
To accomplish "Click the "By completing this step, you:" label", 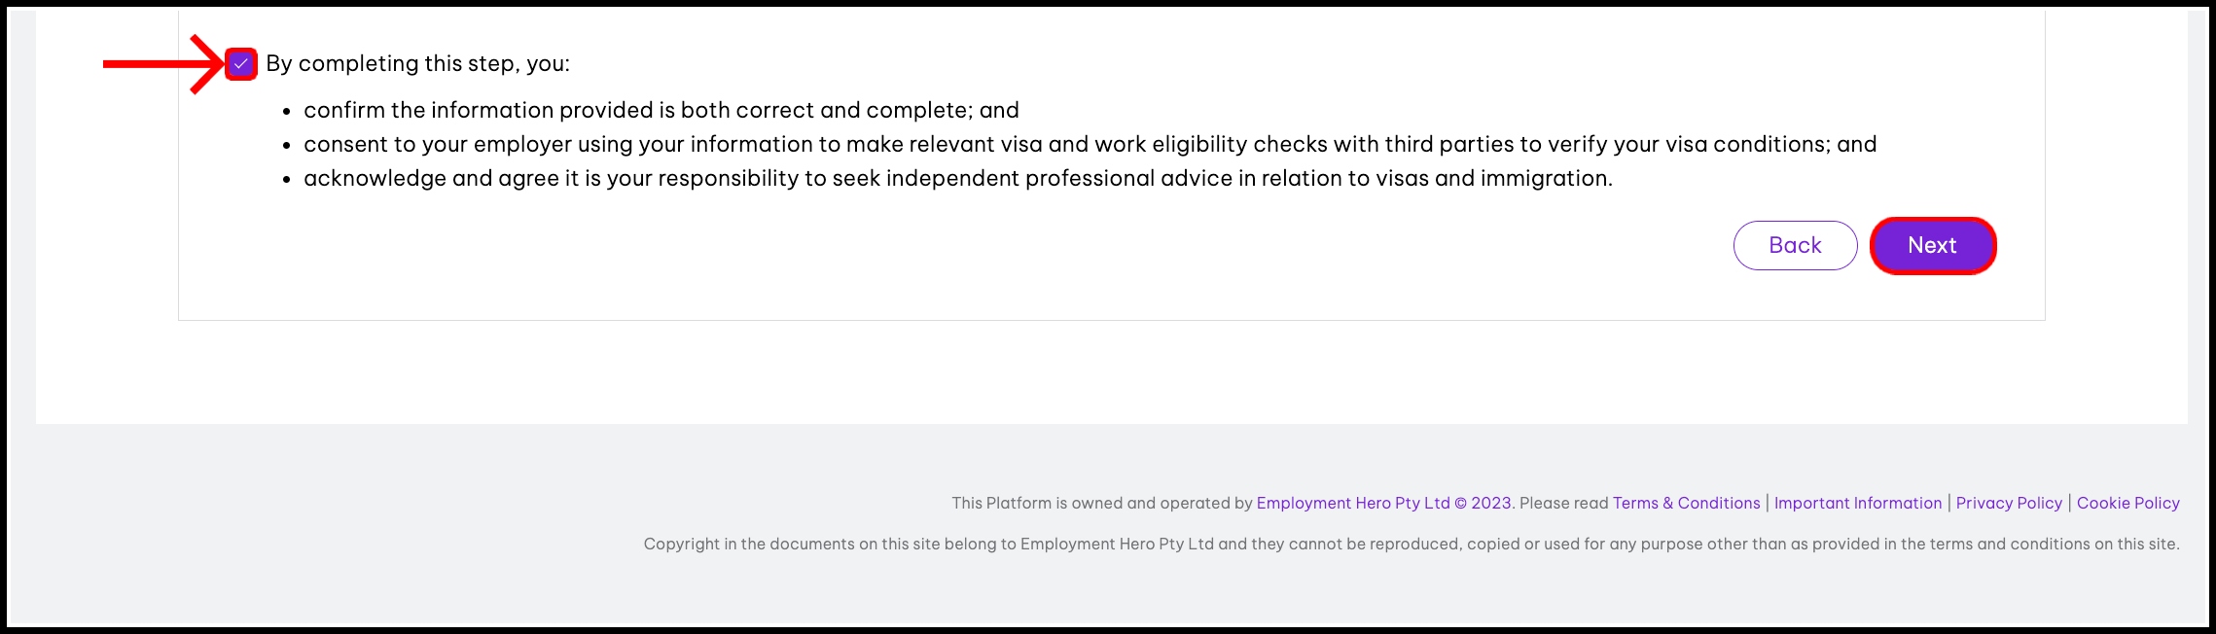I will pyautogui.click(x=417, y=64).
